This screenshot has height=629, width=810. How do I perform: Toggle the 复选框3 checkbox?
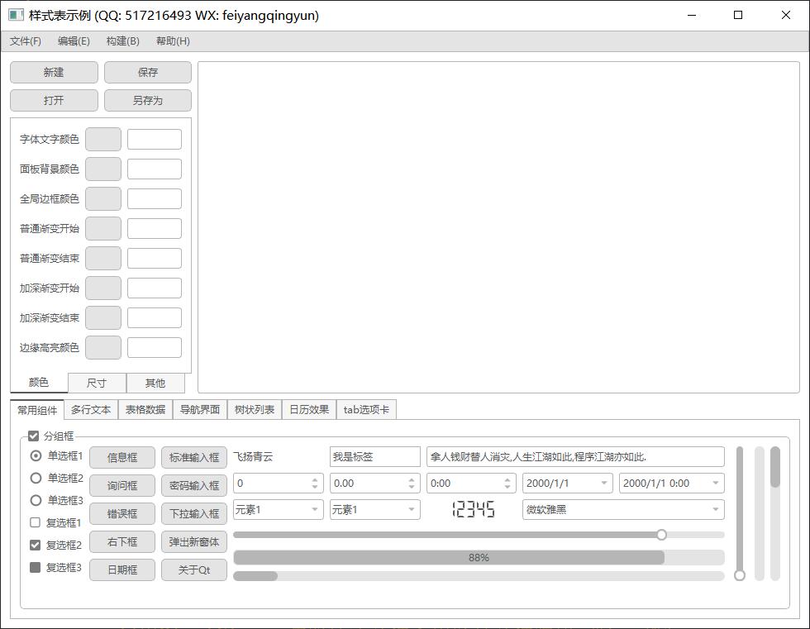35,567
